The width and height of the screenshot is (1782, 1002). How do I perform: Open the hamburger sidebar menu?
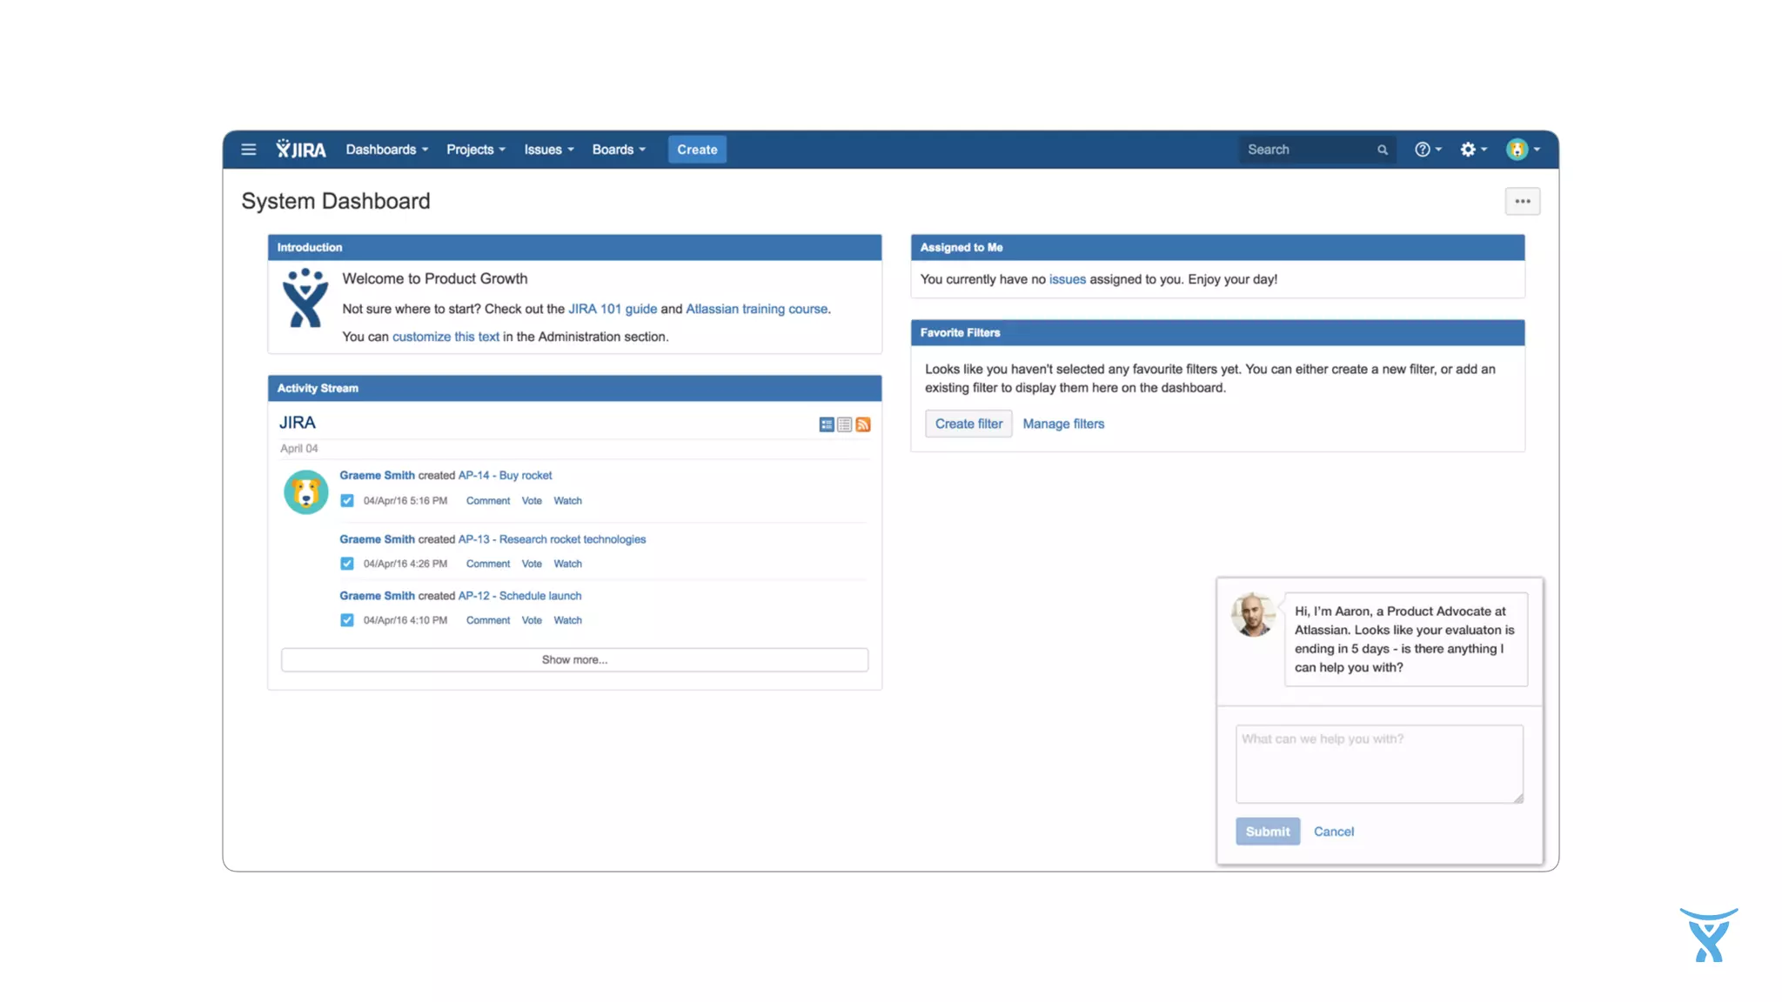(248, 150)
